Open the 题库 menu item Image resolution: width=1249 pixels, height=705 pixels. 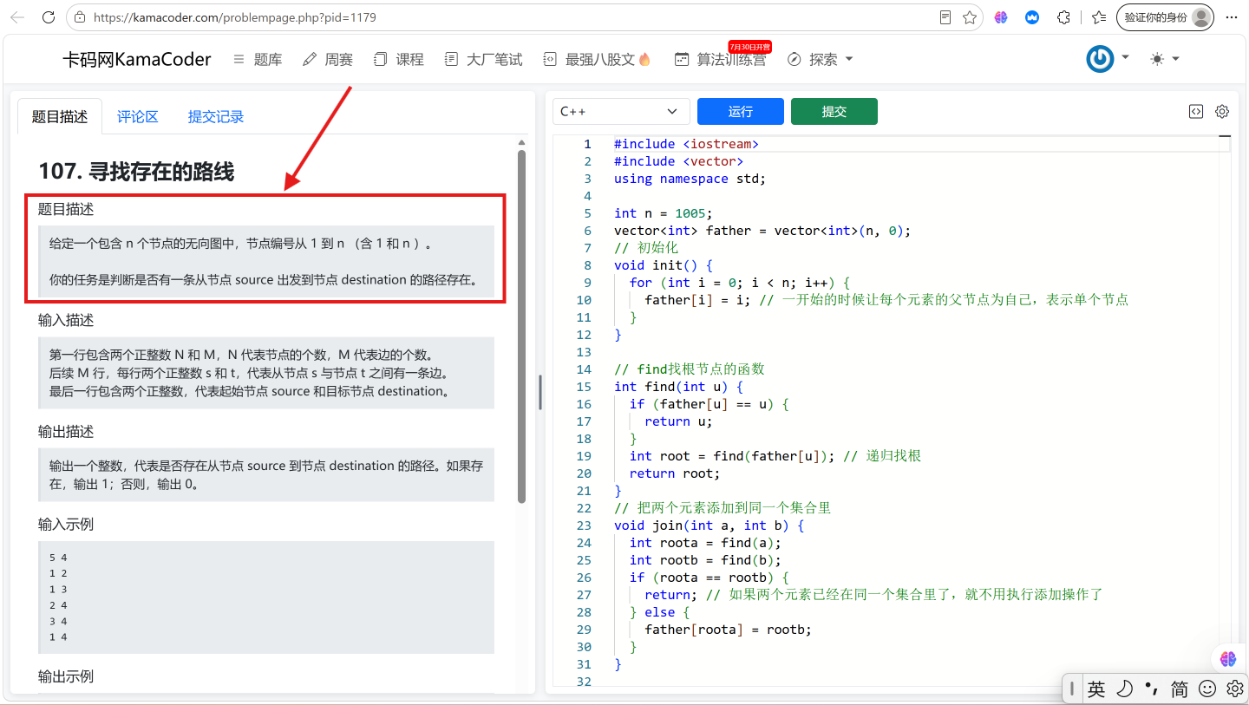[258, 59]
